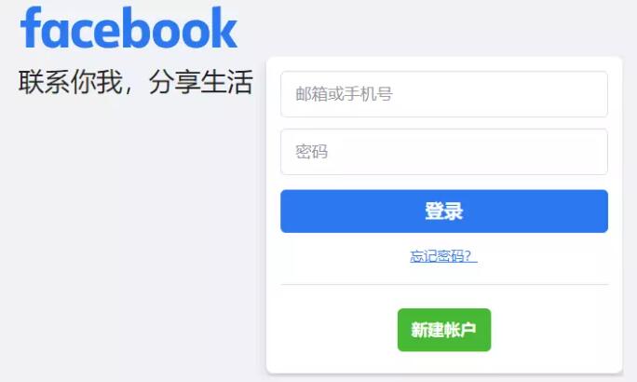Click the blue facebook logo
This screenshot has width=637, height=382.
pyautogui.click(x=129, y=28)
